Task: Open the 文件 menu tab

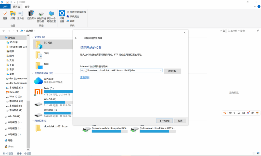Action: click(x=5, y=7)
